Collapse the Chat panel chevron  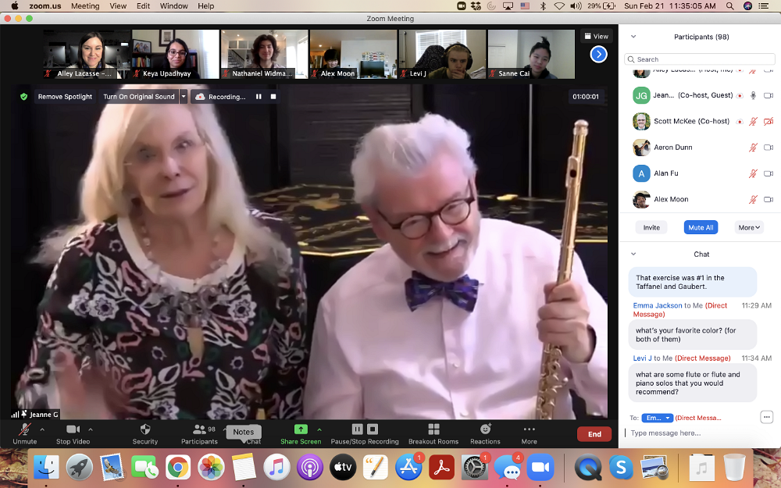tap(633, 254)
